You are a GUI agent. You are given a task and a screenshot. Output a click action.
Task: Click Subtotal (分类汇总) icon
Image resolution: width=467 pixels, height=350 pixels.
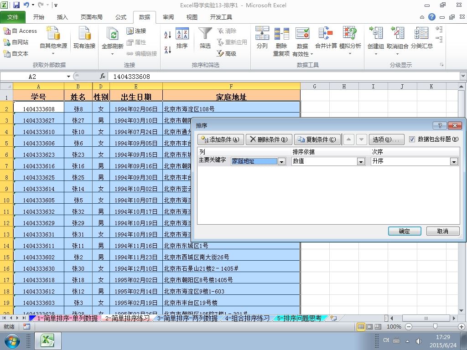pyautogui.click(x=421, y=33)
